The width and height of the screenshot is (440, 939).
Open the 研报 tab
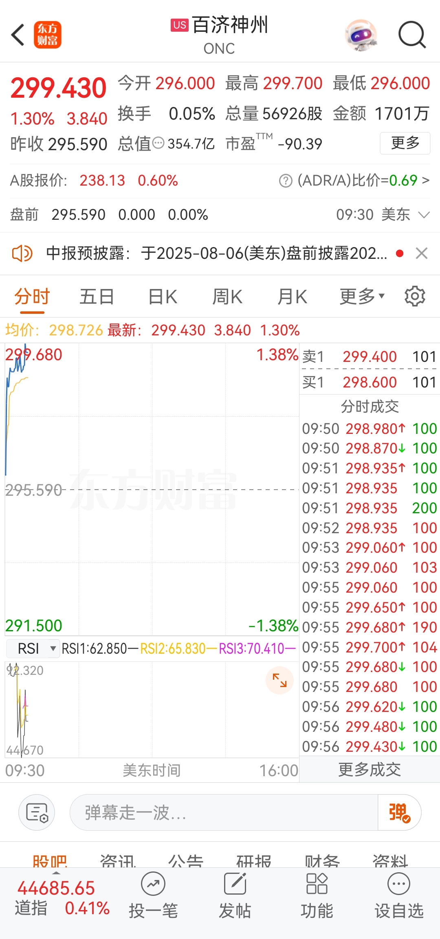coord(254,860)
